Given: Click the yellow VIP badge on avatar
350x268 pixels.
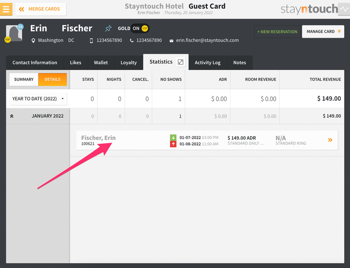Looking at the screenshot, I should click(x=8, y=40).
